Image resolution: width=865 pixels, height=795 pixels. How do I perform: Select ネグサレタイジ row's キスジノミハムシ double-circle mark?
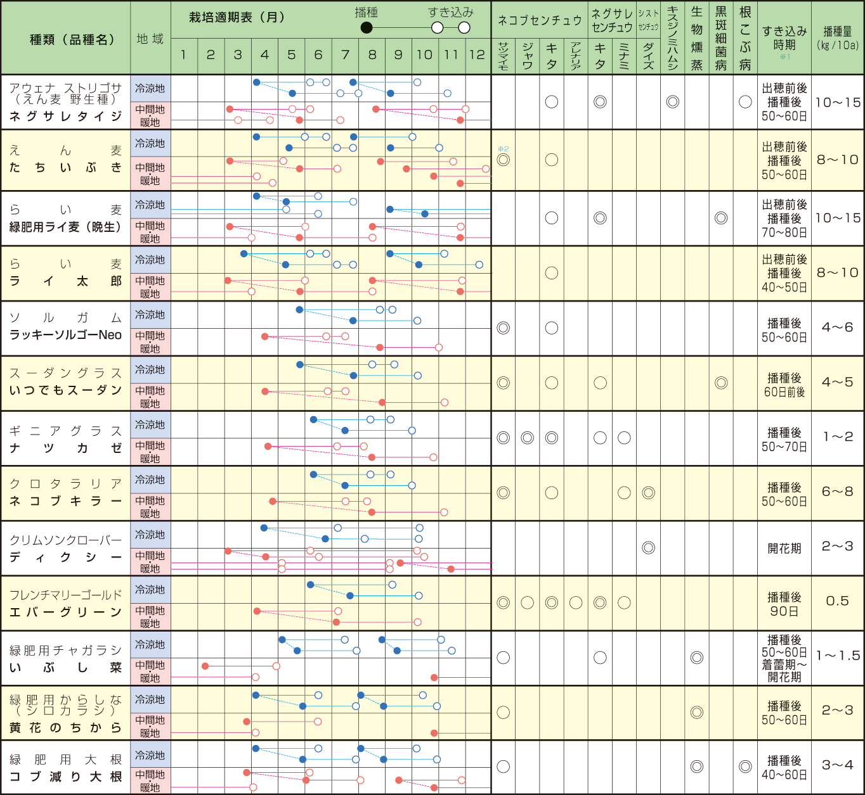673,101
